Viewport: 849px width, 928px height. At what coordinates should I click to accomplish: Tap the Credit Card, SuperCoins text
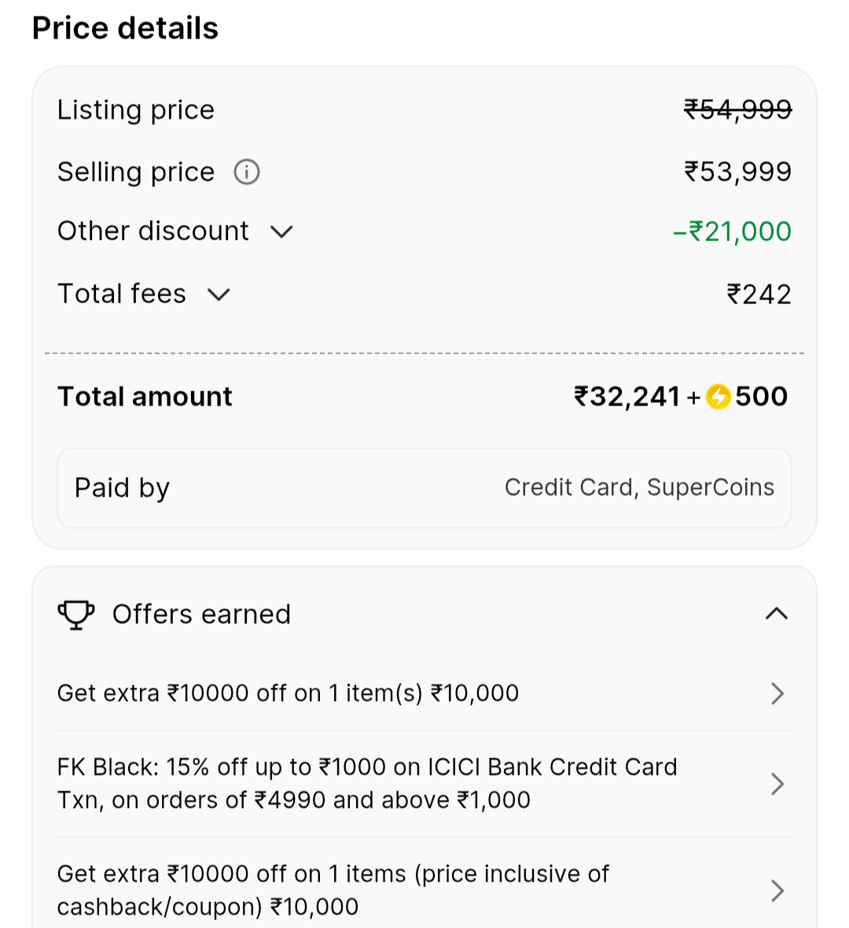(639, 488)
